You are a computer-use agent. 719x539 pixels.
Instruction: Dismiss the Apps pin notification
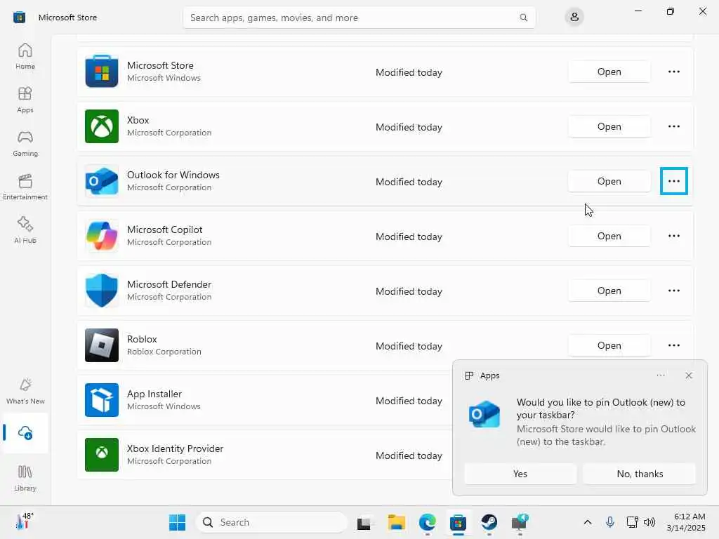pos(688,375)
